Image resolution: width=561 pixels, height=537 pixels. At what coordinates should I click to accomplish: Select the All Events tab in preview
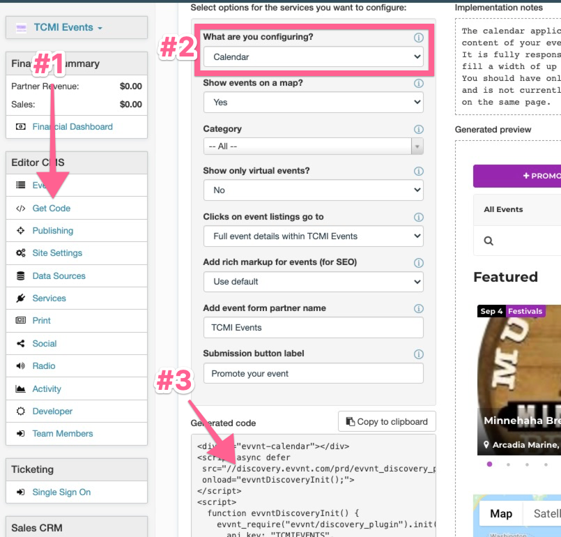(x=503, y=209)
